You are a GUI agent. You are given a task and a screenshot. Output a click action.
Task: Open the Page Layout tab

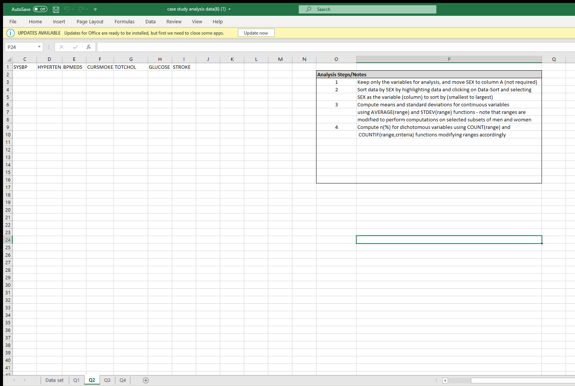pyautogui.click(x=90, y=21)
